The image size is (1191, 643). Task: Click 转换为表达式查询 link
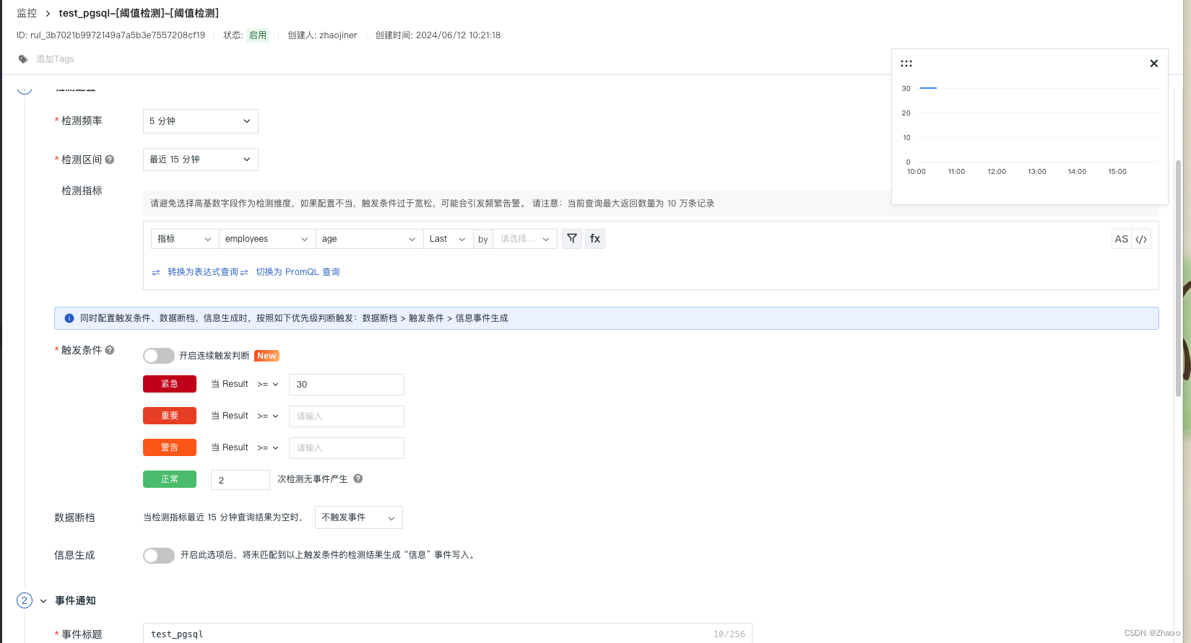203,272
